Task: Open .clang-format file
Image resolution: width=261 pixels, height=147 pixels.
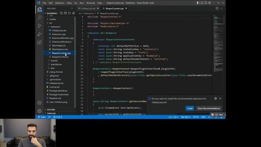Action: click(x=56, y=72)
